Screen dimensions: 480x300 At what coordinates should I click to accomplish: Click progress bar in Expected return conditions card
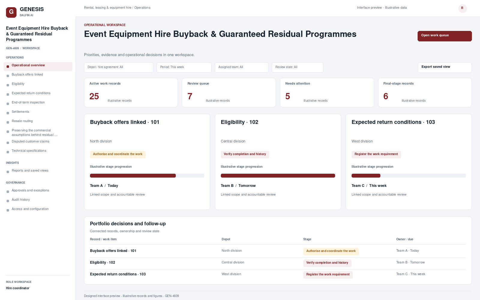pos(409,176)
